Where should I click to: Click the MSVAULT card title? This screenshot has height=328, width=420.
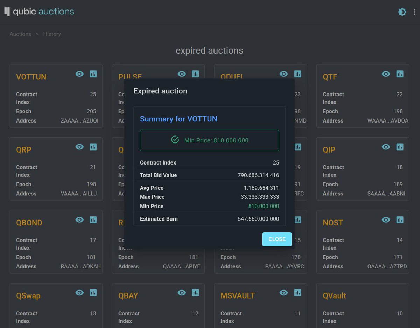[x=238, y=296]
